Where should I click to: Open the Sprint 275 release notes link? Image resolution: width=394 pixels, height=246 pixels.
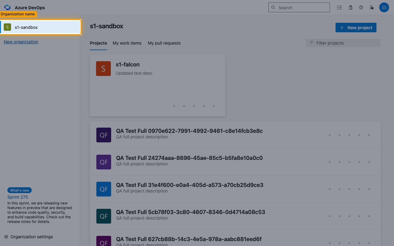pyautogui.click(x=18, y=197)
